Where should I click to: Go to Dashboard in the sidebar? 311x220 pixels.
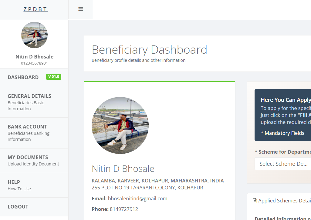pyautogui.click(x=23, y=77)
